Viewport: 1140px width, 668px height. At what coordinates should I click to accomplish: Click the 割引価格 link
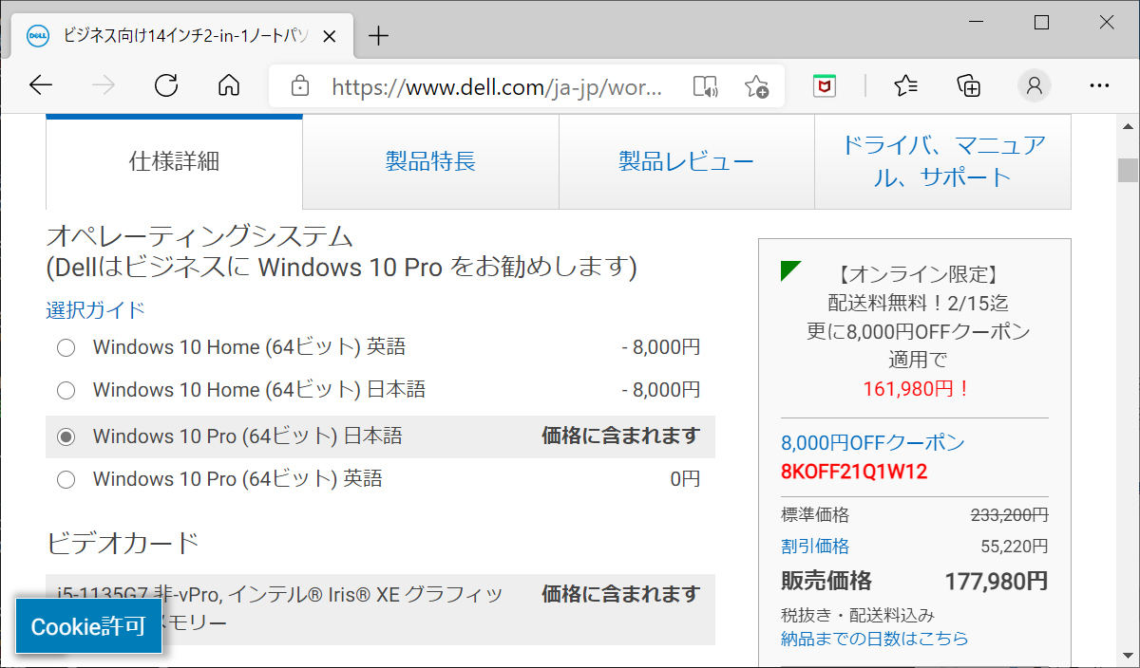[x=815, y=547]
